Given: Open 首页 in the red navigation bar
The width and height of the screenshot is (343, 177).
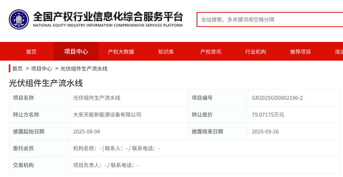Looking at the screenshot, I should [x=31, y=52].
